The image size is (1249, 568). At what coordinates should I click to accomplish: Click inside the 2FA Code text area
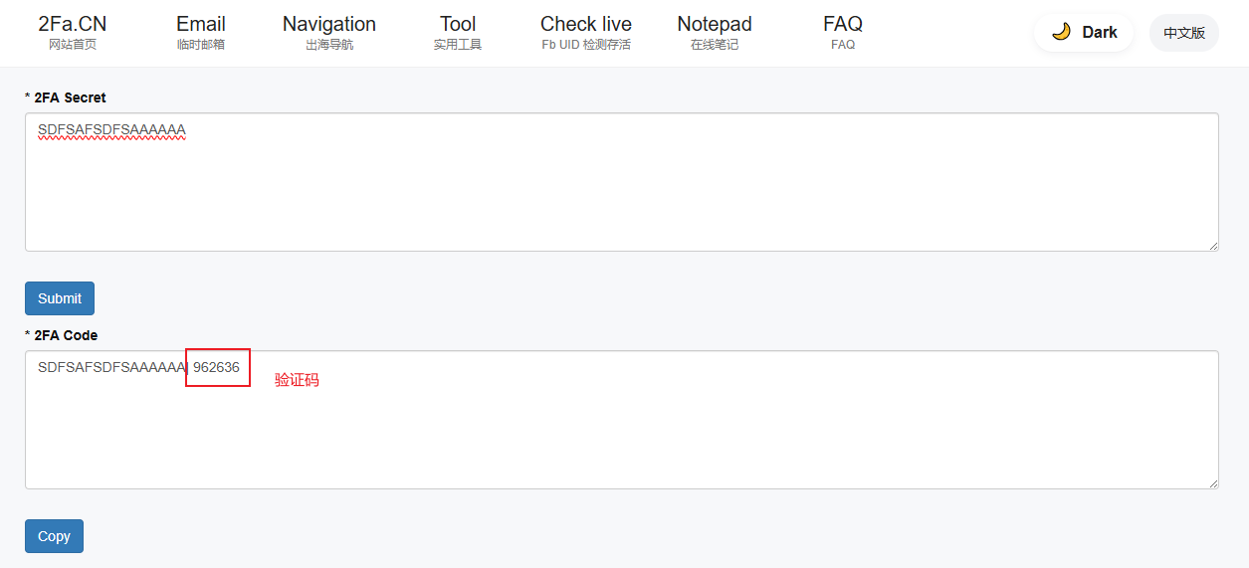tap(622, 420)
